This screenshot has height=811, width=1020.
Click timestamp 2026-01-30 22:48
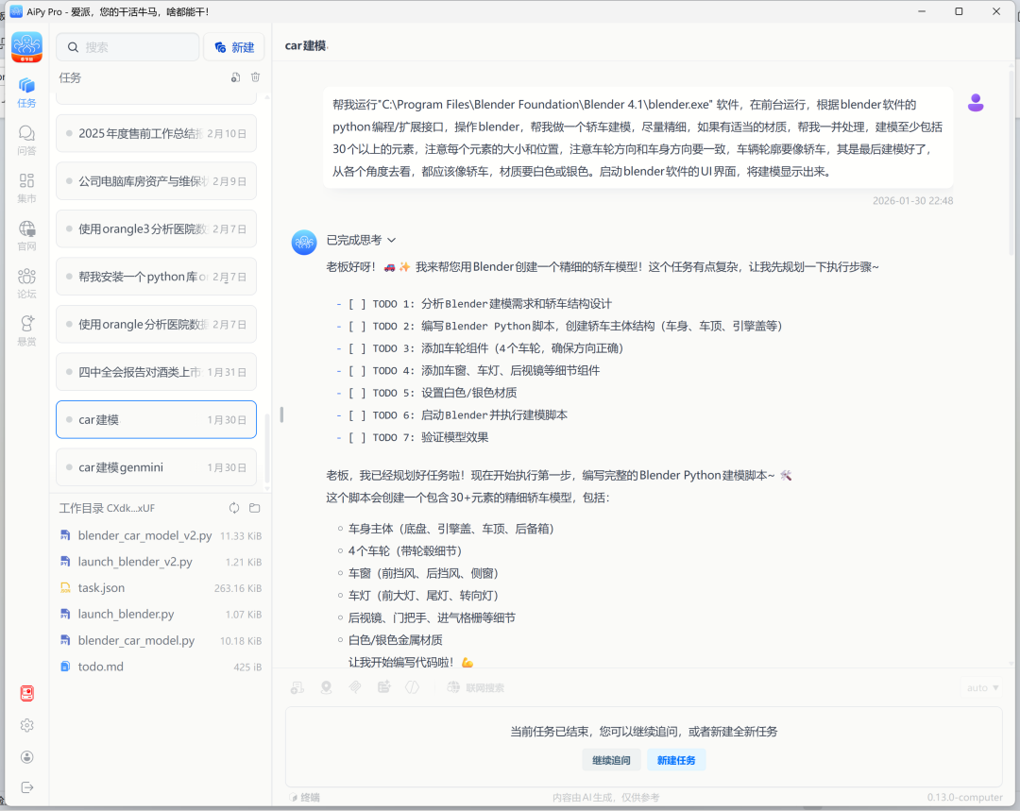(x=912, y=201)
